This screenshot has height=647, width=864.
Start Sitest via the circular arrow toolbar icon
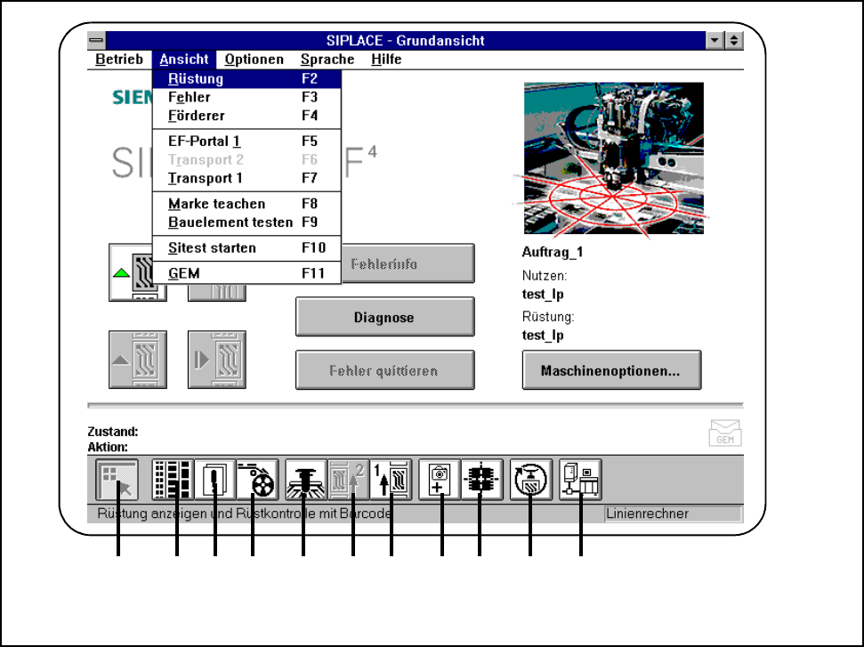point(530,480)
